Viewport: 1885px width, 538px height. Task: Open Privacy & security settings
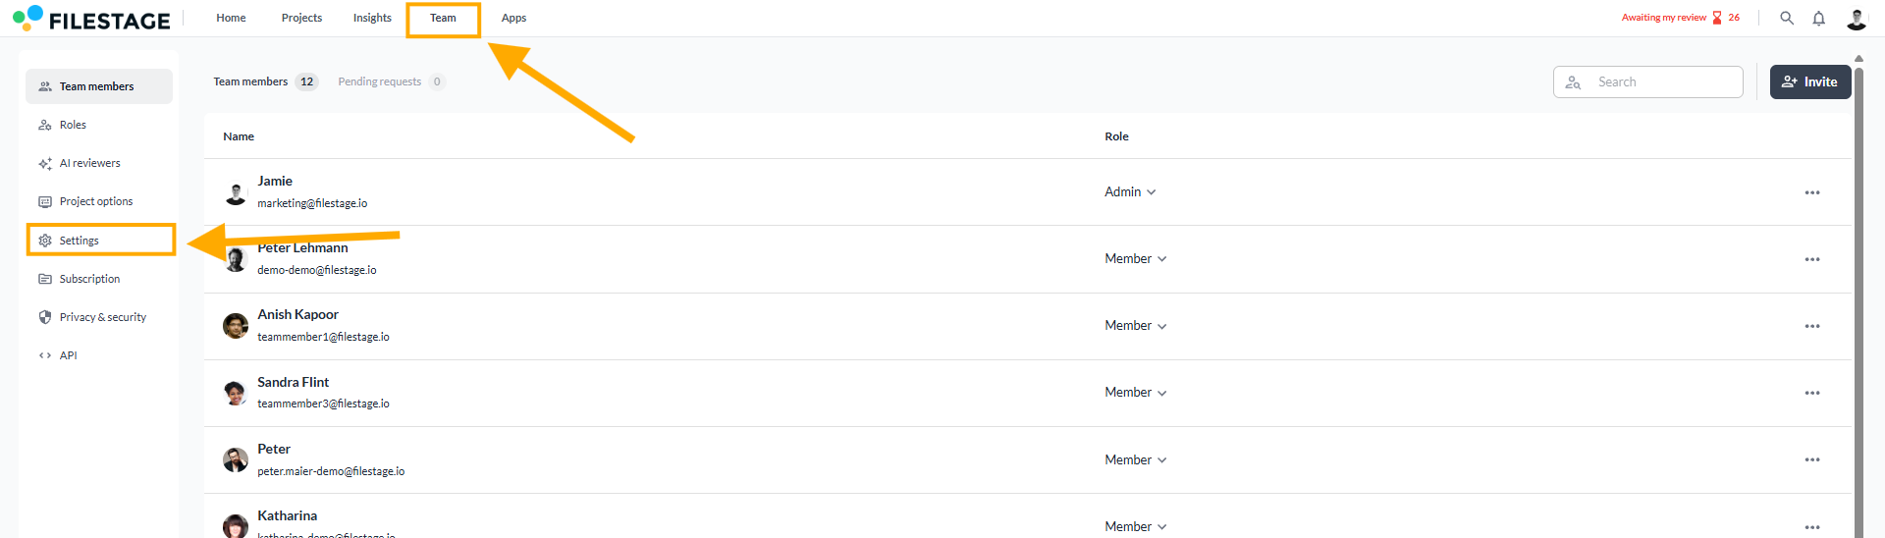click(102, 317)
